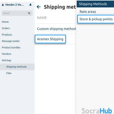Click the NAME column header
114x114 pixels.
(42, 18)
